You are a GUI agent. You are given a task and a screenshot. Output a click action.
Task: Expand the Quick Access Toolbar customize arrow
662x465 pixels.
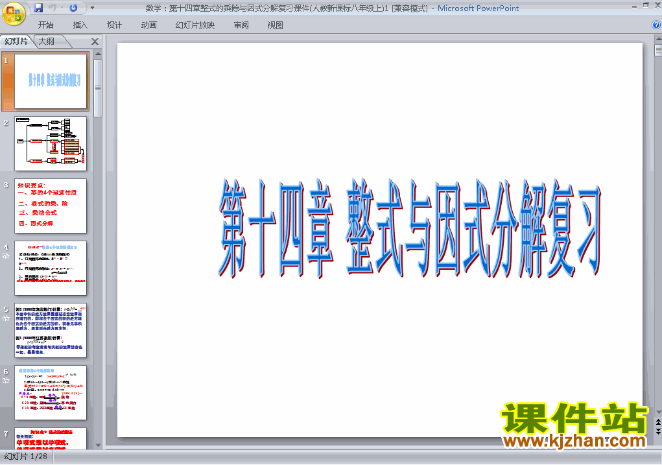click(92, 8)
